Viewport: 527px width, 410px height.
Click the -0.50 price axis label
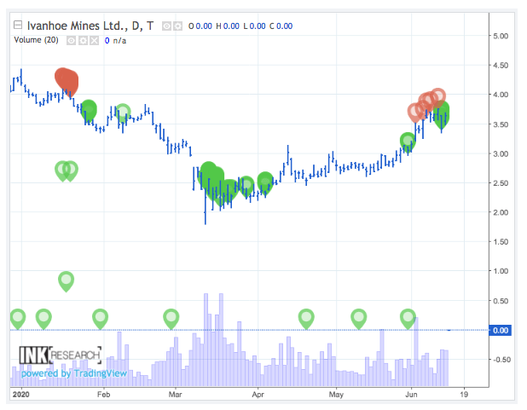pos(501,360)
